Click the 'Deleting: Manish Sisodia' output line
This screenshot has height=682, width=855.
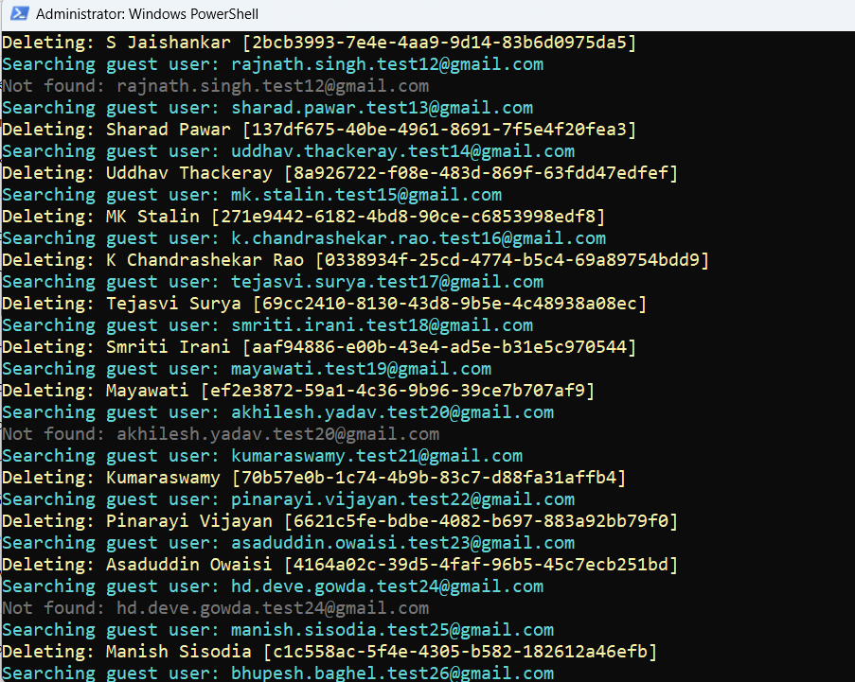(330, 652)
